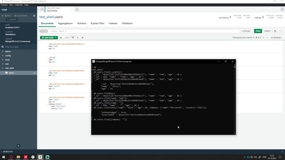The image size is (285, 160).
Task: Collapse the sidebar with the small arrow toggle
Action: click(38, 9)
